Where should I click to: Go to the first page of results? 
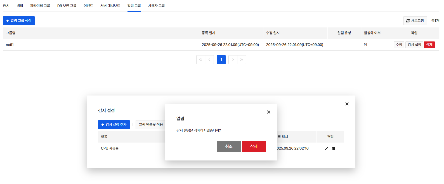pos(201,60)
